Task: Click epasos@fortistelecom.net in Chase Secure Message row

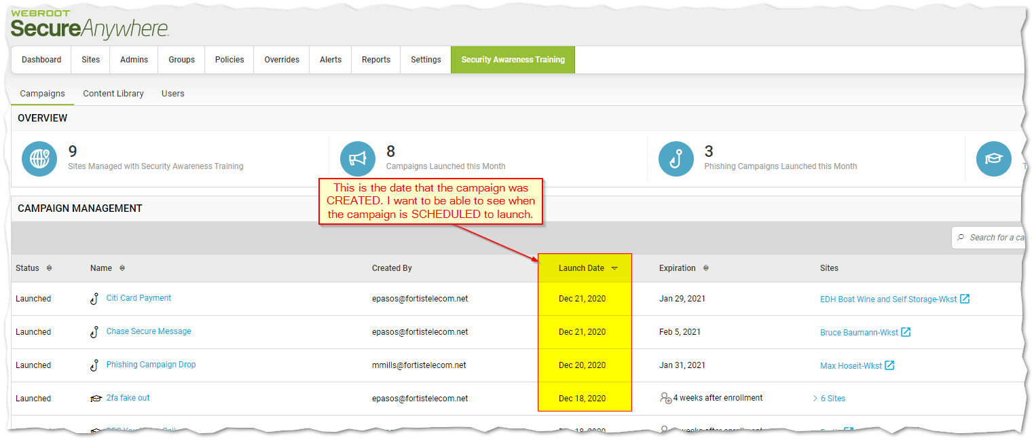Action: click(420, 331)
